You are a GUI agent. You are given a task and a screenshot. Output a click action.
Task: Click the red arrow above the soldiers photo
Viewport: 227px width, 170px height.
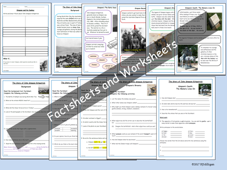click(135, 27)
